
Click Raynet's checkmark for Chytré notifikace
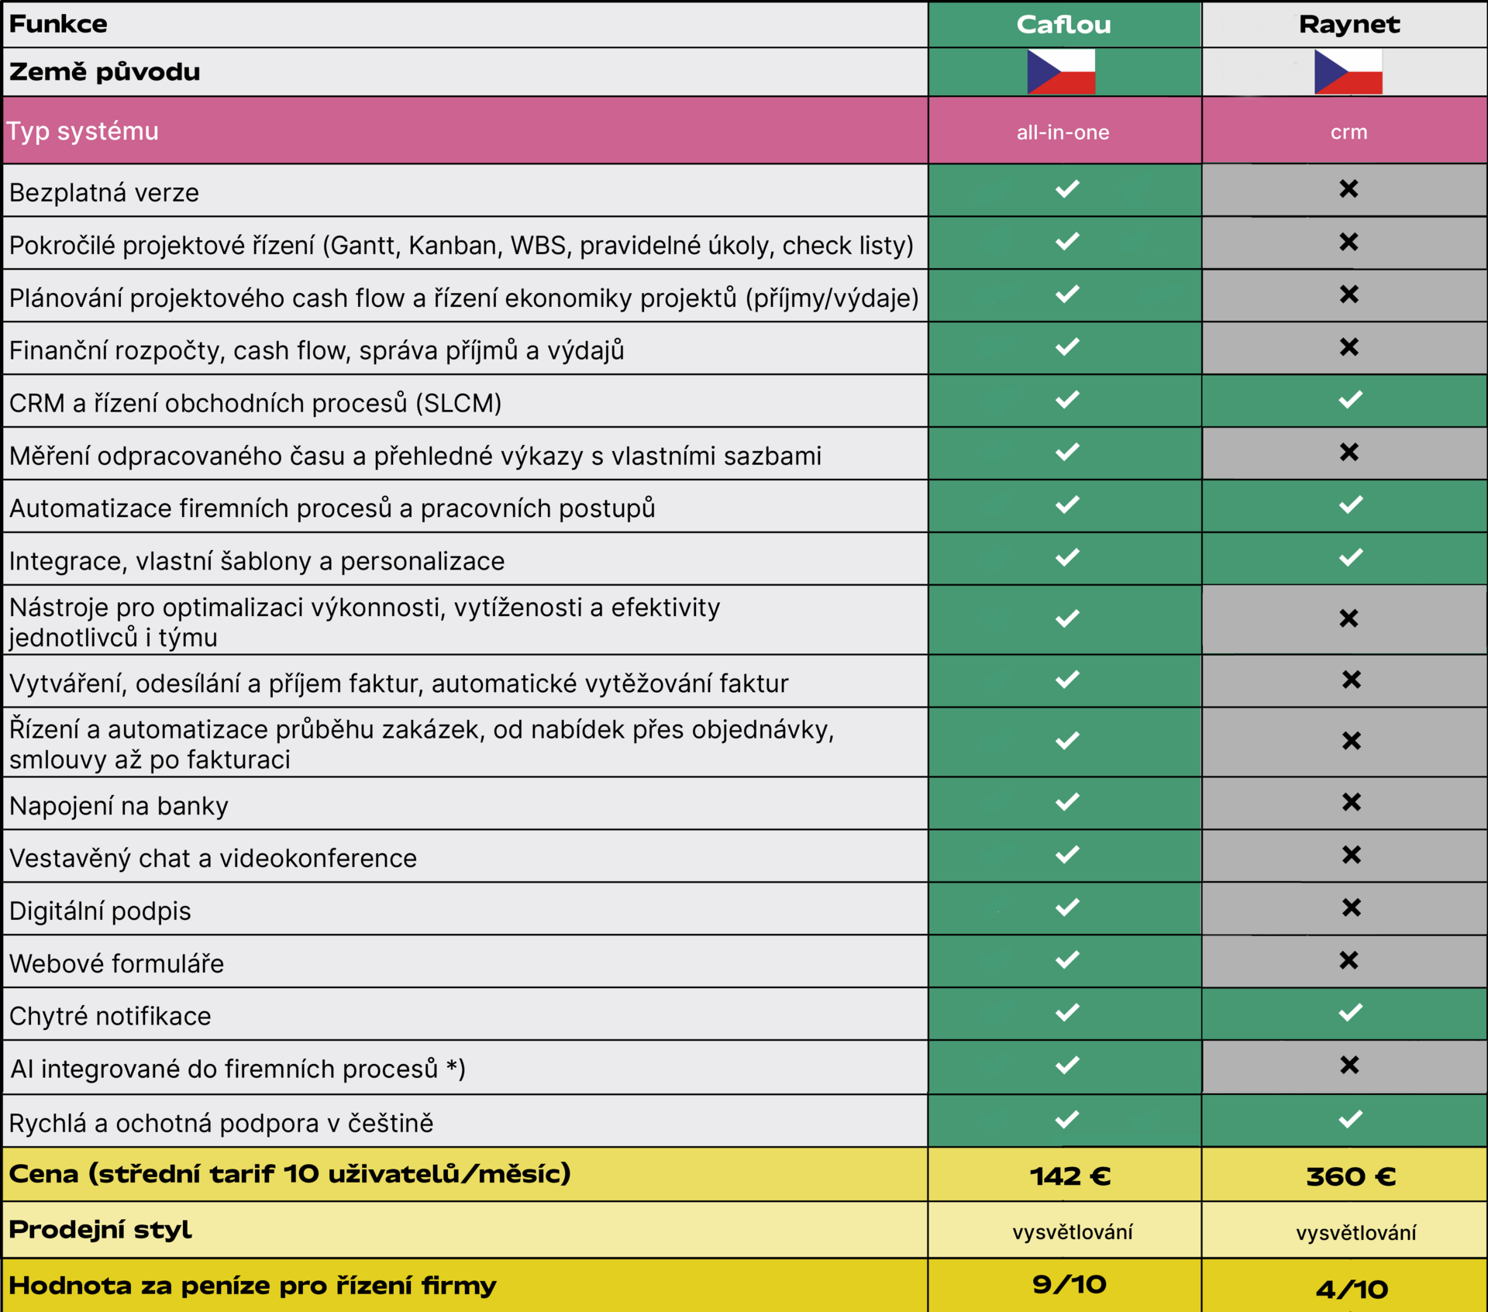click(x=1350, y=1013)
